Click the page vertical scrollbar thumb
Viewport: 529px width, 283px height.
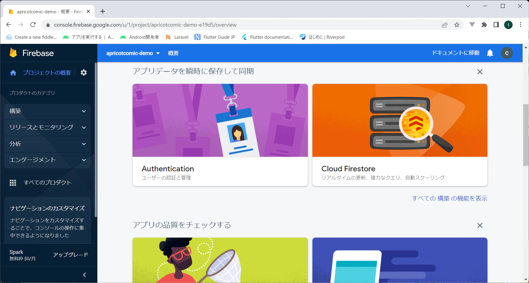526,135
